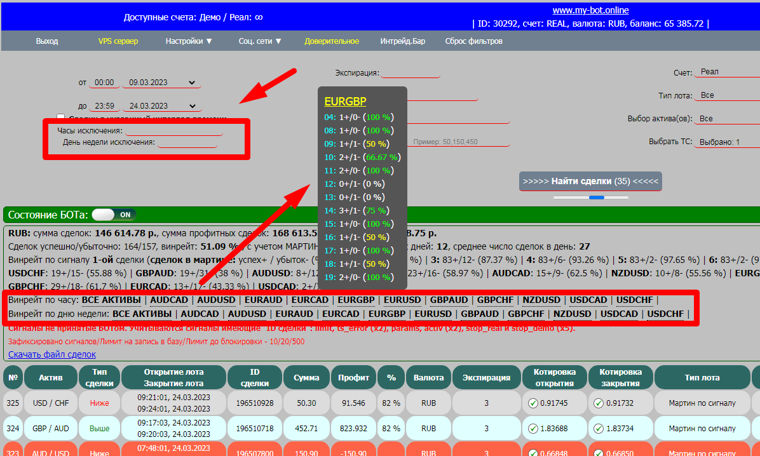Click the Профит column header
760x456 pixels.
tap(353, 377)
